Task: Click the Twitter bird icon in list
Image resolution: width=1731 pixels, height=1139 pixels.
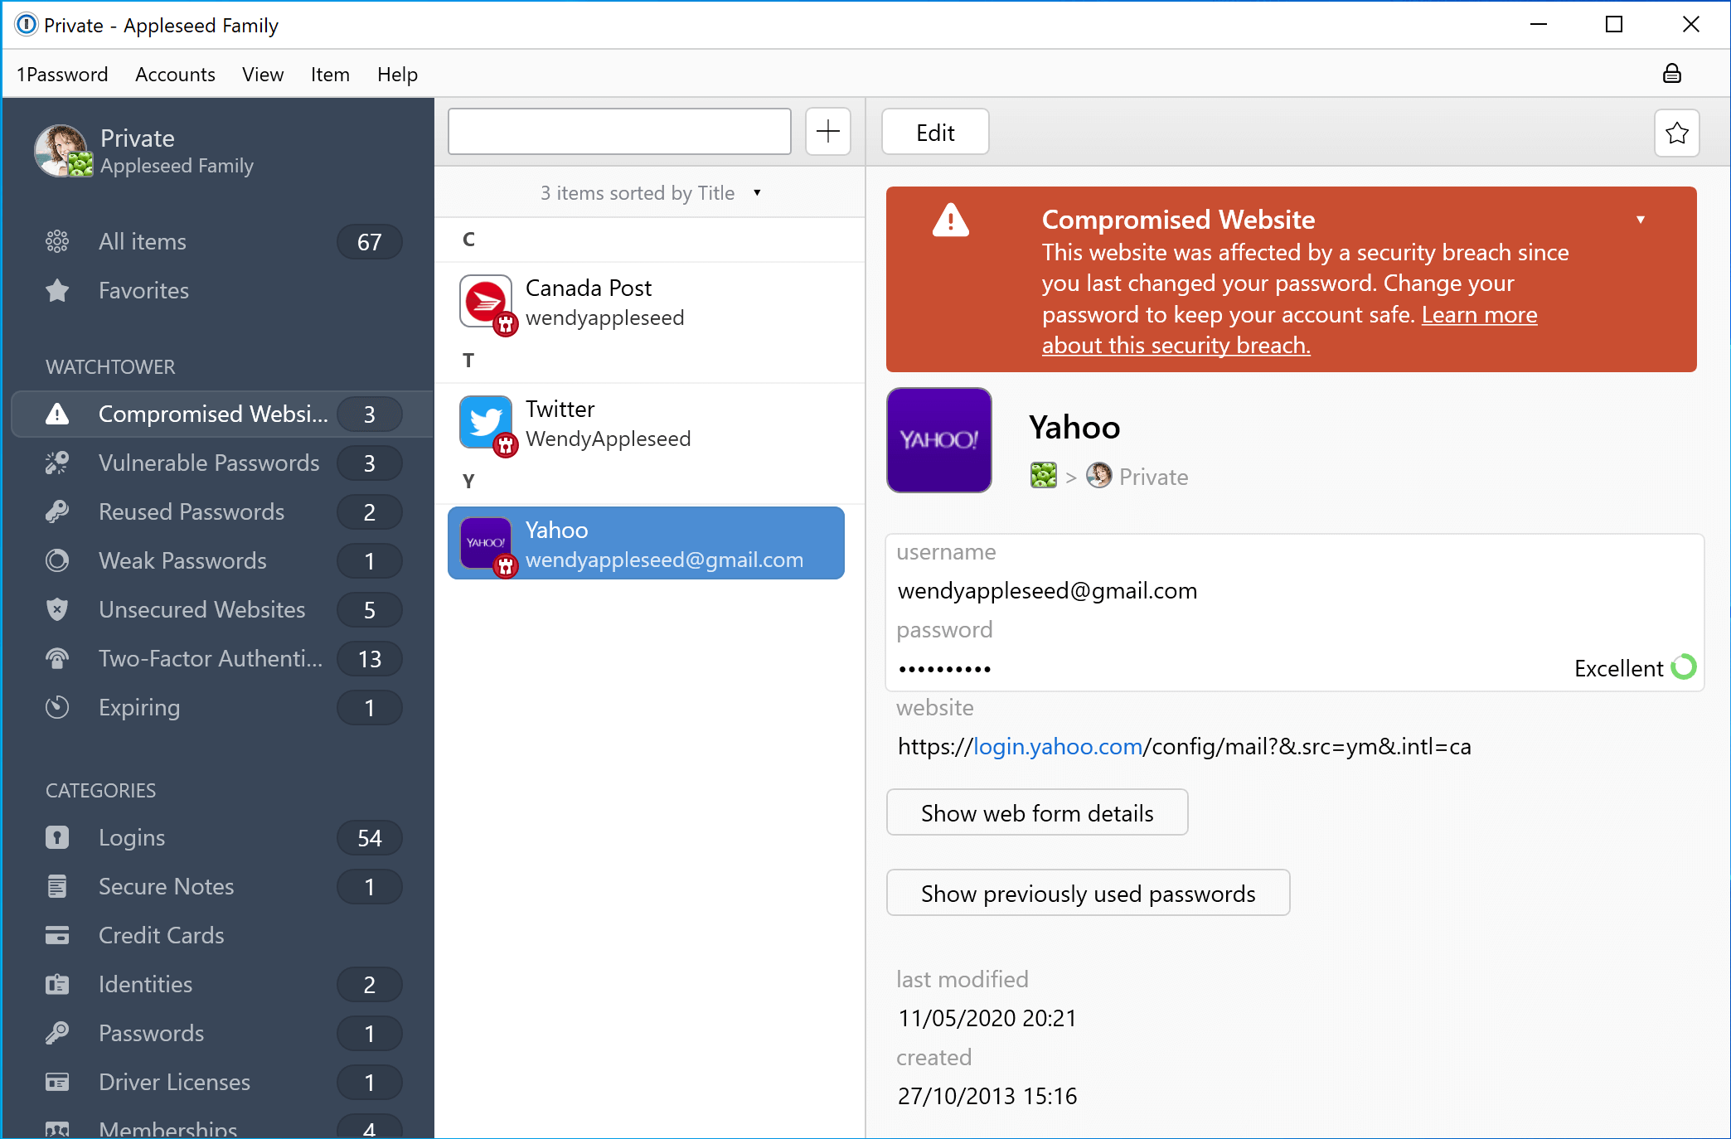Action: tap(486, 423)
